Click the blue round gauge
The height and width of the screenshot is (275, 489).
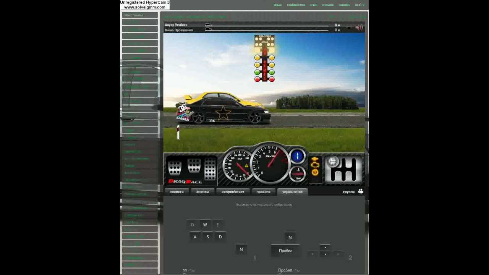[297, 156]
